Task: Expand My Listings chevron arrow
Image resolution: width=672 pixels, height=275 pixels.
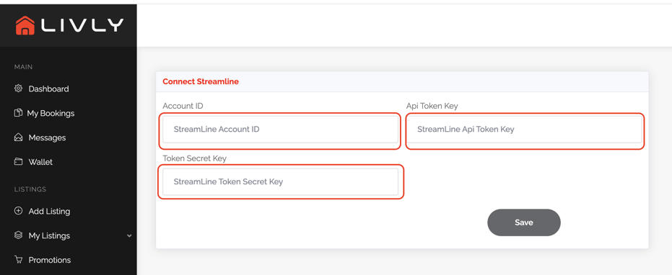Action: (x=129, y=235)
